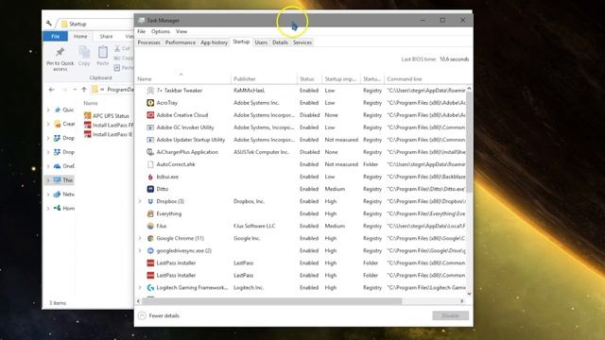Click the Adobe GC Invoker Utility icon
Viewport: 605px width, 340px height.
pyautogui.click(x=150, y=127)
